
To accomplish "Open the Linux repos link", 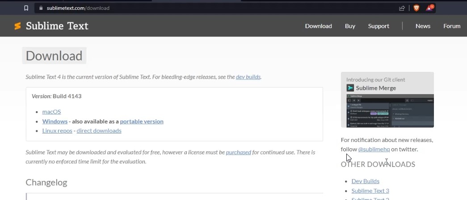I will (x=58, y=131).
